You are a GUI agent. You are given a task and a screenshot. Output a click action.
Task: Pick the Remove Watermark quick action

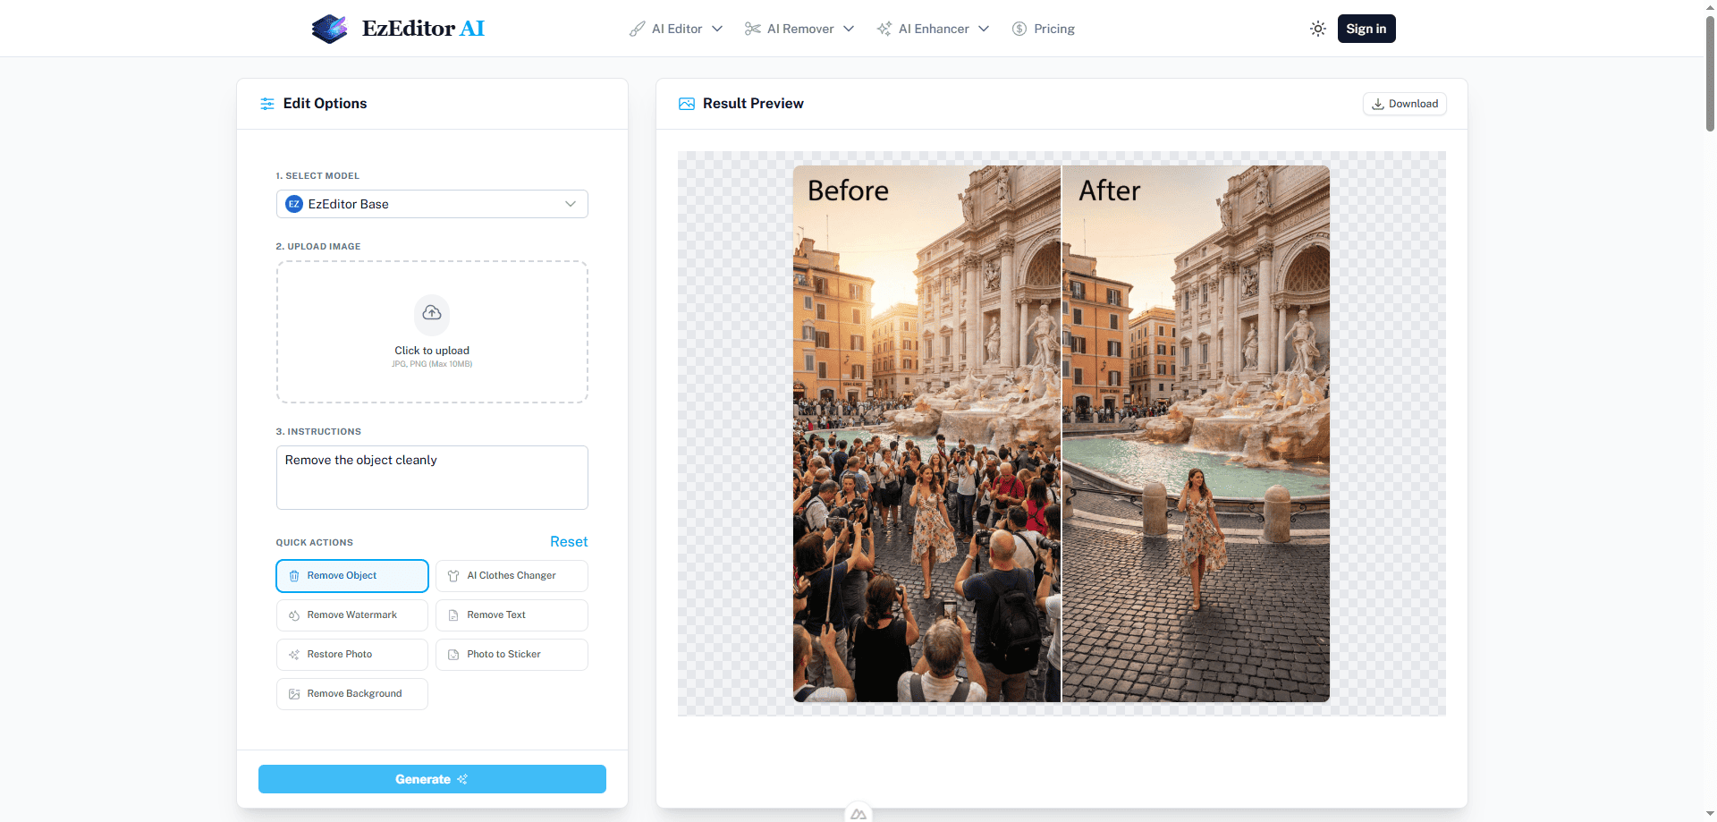[x=352, y=615]
